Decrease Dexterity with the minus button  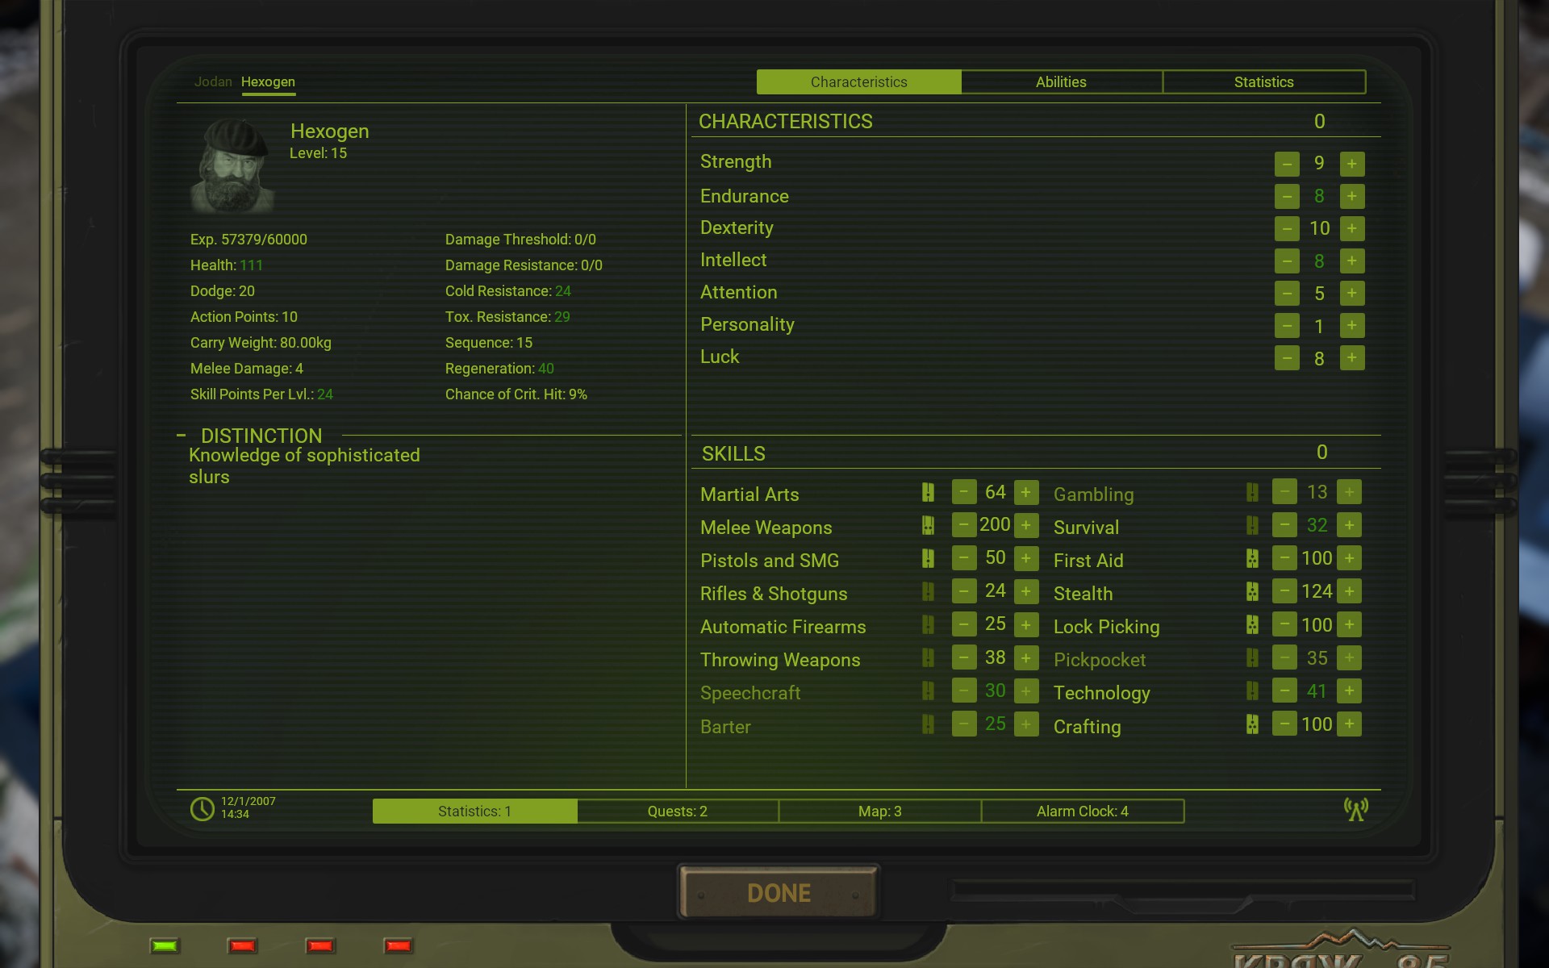(x=1287, y=228)
